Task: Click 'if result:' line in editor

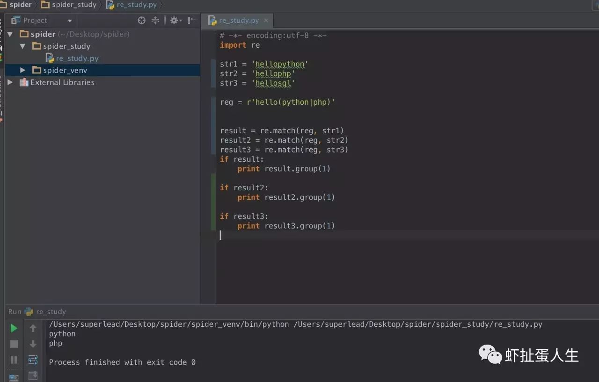Action: click(242, 159)
